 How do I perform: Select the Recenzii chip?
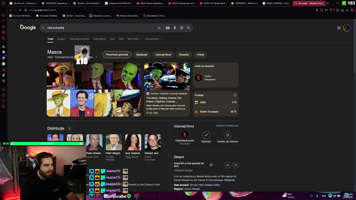tap(184, 55)
